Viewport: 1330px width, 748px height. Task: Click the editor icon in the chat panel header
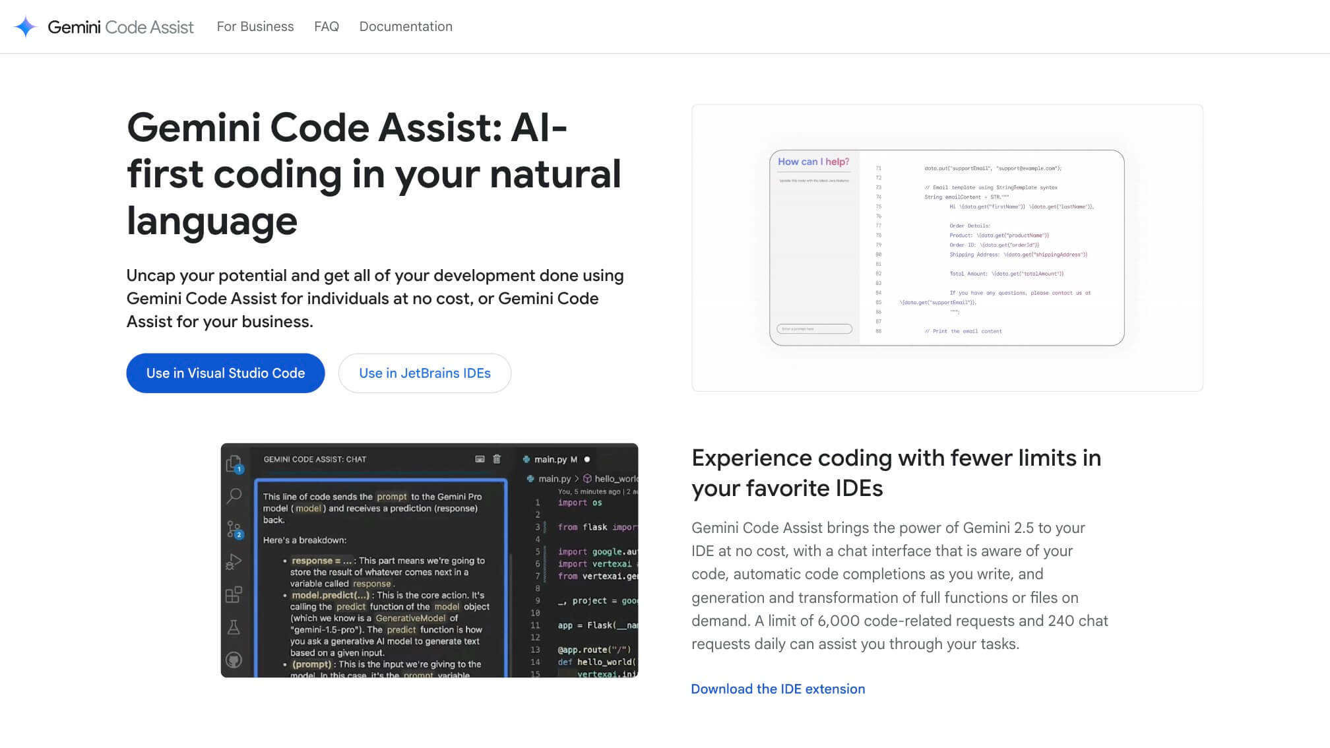pyautogui.click(x=480, y=459)
